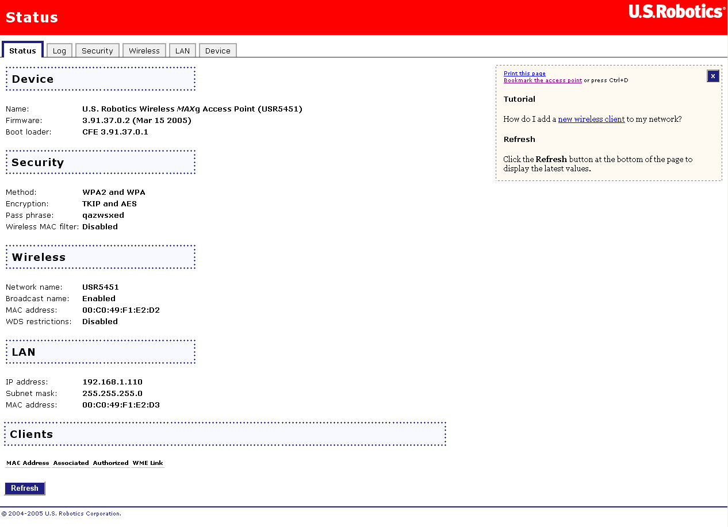This screenshot has height=527, width=728.
Task: Go to the Wireless tab
Action: click(144, 51)
